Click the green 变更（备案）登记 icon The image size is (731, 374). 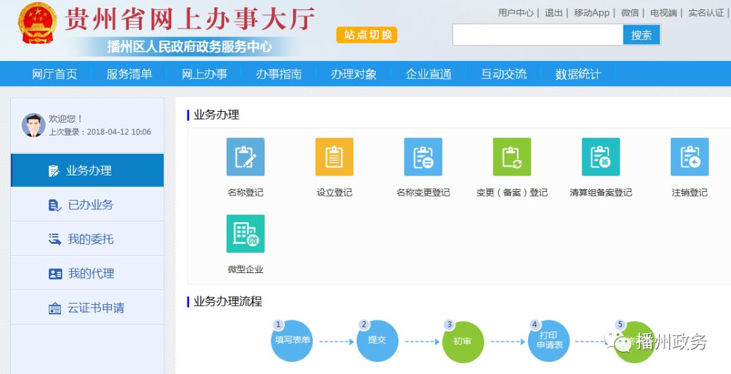(x=512, y=157)
